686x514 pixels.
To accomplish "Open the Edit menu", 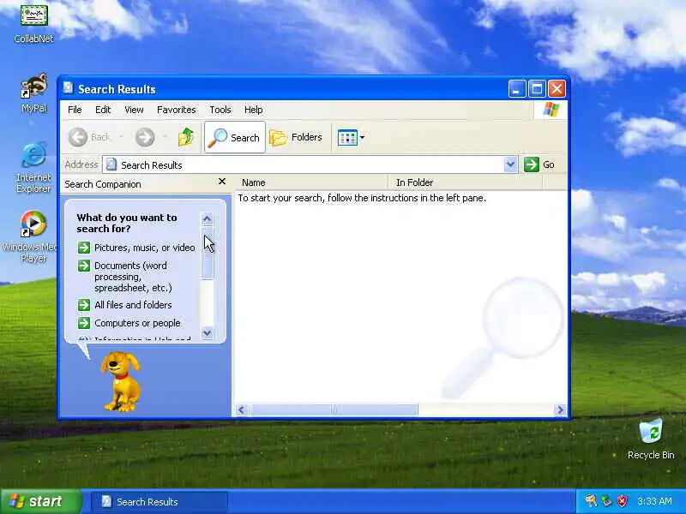I will pos(103,110).
